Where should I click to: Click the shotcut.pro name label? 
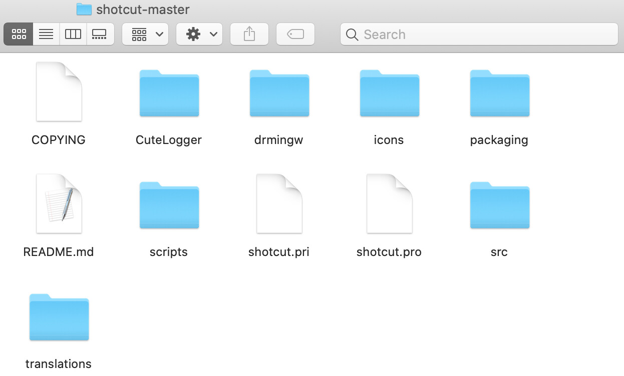coord(389,252)
